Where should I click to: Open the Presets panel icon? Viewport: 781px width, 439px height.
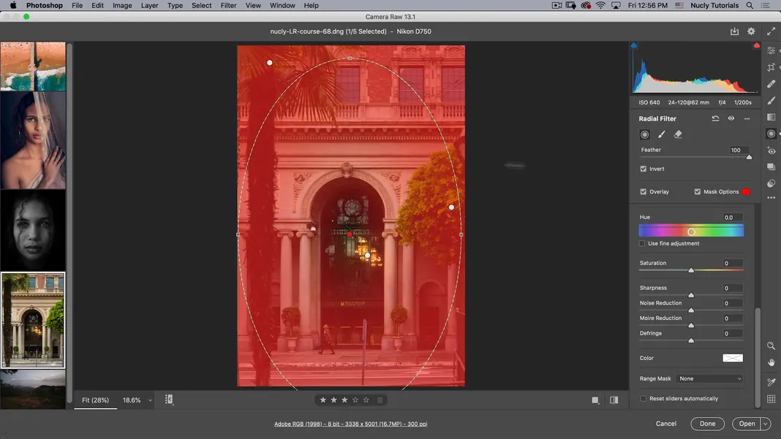[771, 183]
